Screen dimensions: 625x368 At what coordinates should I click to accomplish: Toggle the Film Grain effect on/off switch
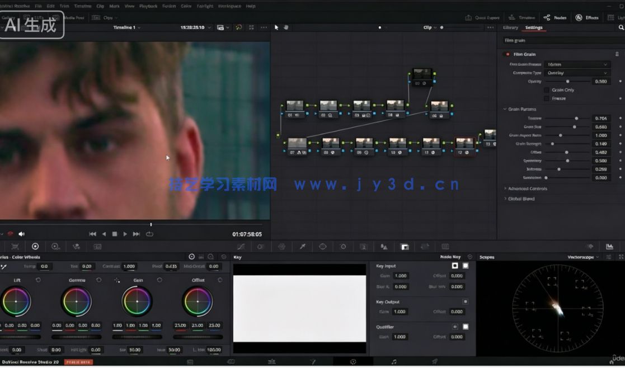tap(507, 54)
